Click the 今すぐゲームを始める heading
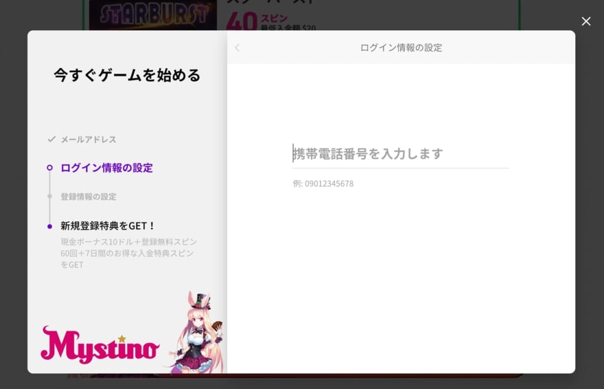The image size is (604, 389). [127, 75]
